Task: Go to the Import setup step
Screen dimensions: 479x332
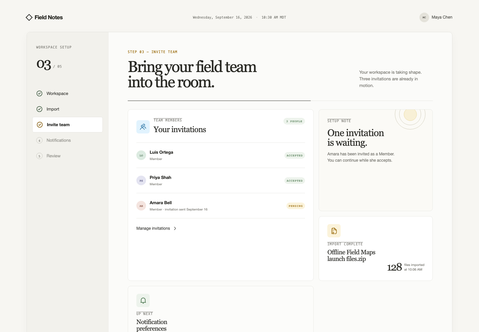Action: pyautogui.click(x=68, y=109)
